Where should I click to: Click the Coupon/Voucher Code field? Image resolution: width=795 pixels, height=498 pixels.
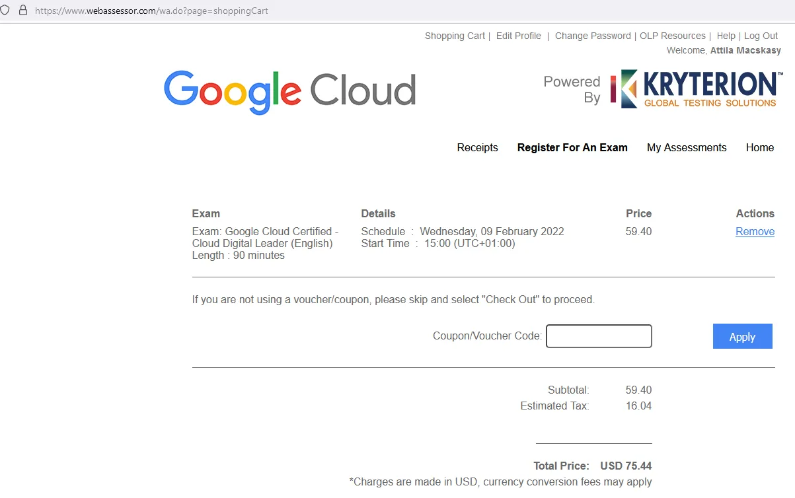[x=599, y=336]
